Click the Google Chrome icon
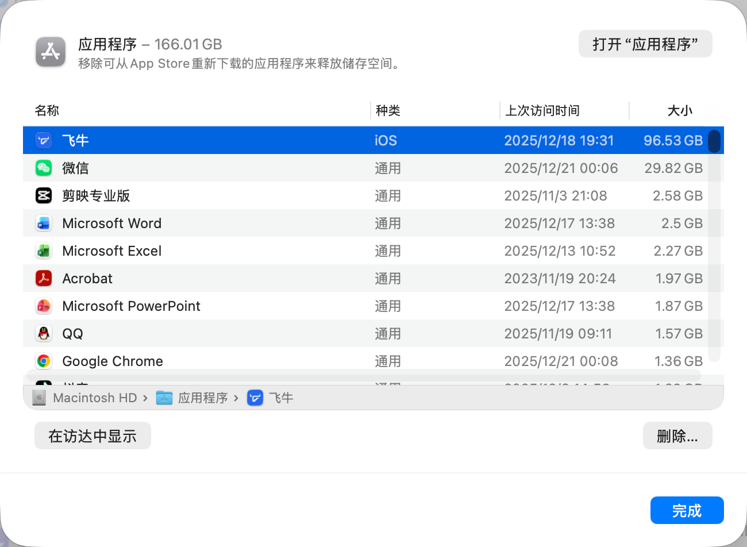This screenshot has height=547, width=747. (x=44, y=361)
